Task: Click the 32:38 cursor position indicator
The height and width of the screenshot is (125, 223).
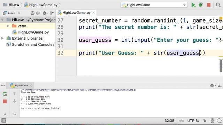Action: [169, 121]
